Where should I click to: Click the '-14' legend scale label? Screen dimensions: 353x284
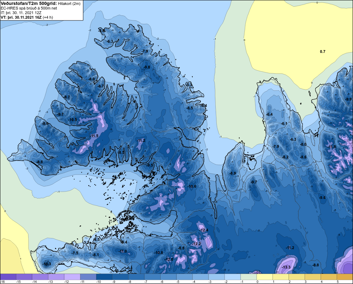pos(34,282)
